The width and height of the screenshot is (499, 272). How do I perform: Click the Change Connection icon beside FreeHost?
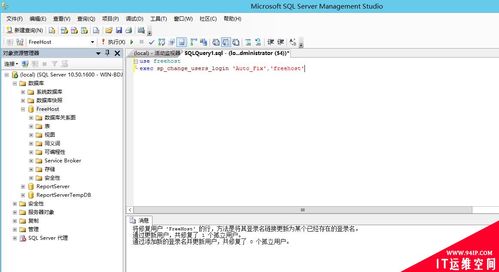20,42
